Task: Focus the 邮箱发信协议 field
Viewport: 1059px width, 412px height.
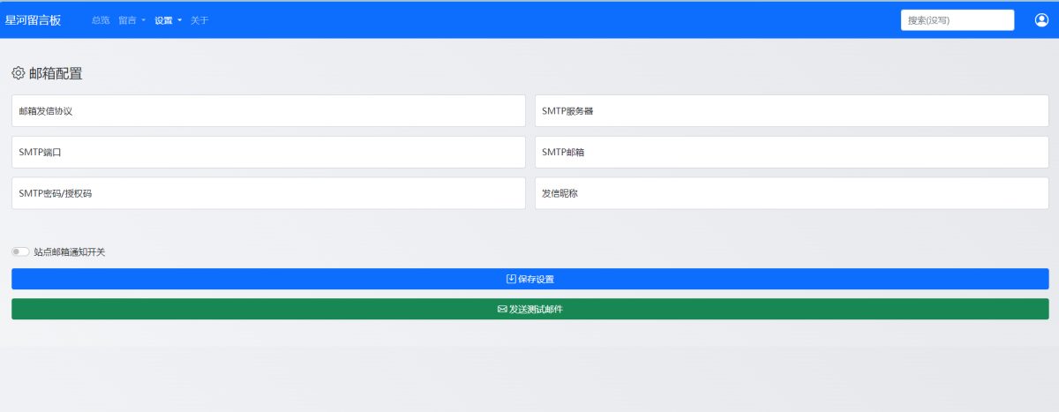Action: [x=268, y=111]
